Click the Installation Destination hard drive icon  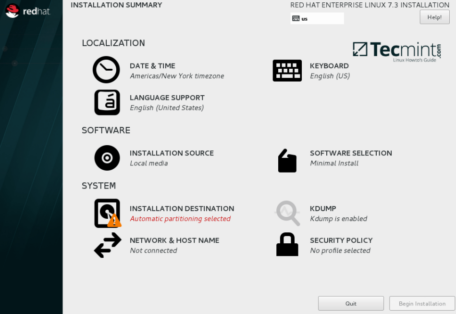107,213
